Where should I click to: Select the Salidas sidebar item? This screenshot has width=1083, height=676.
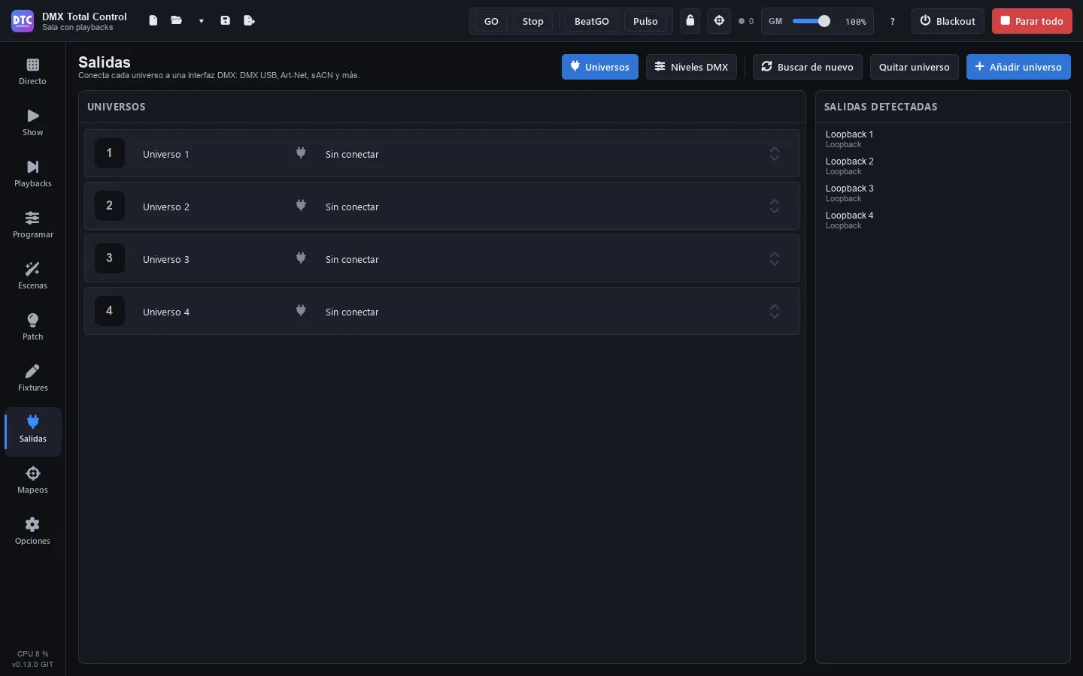point(32,431)
